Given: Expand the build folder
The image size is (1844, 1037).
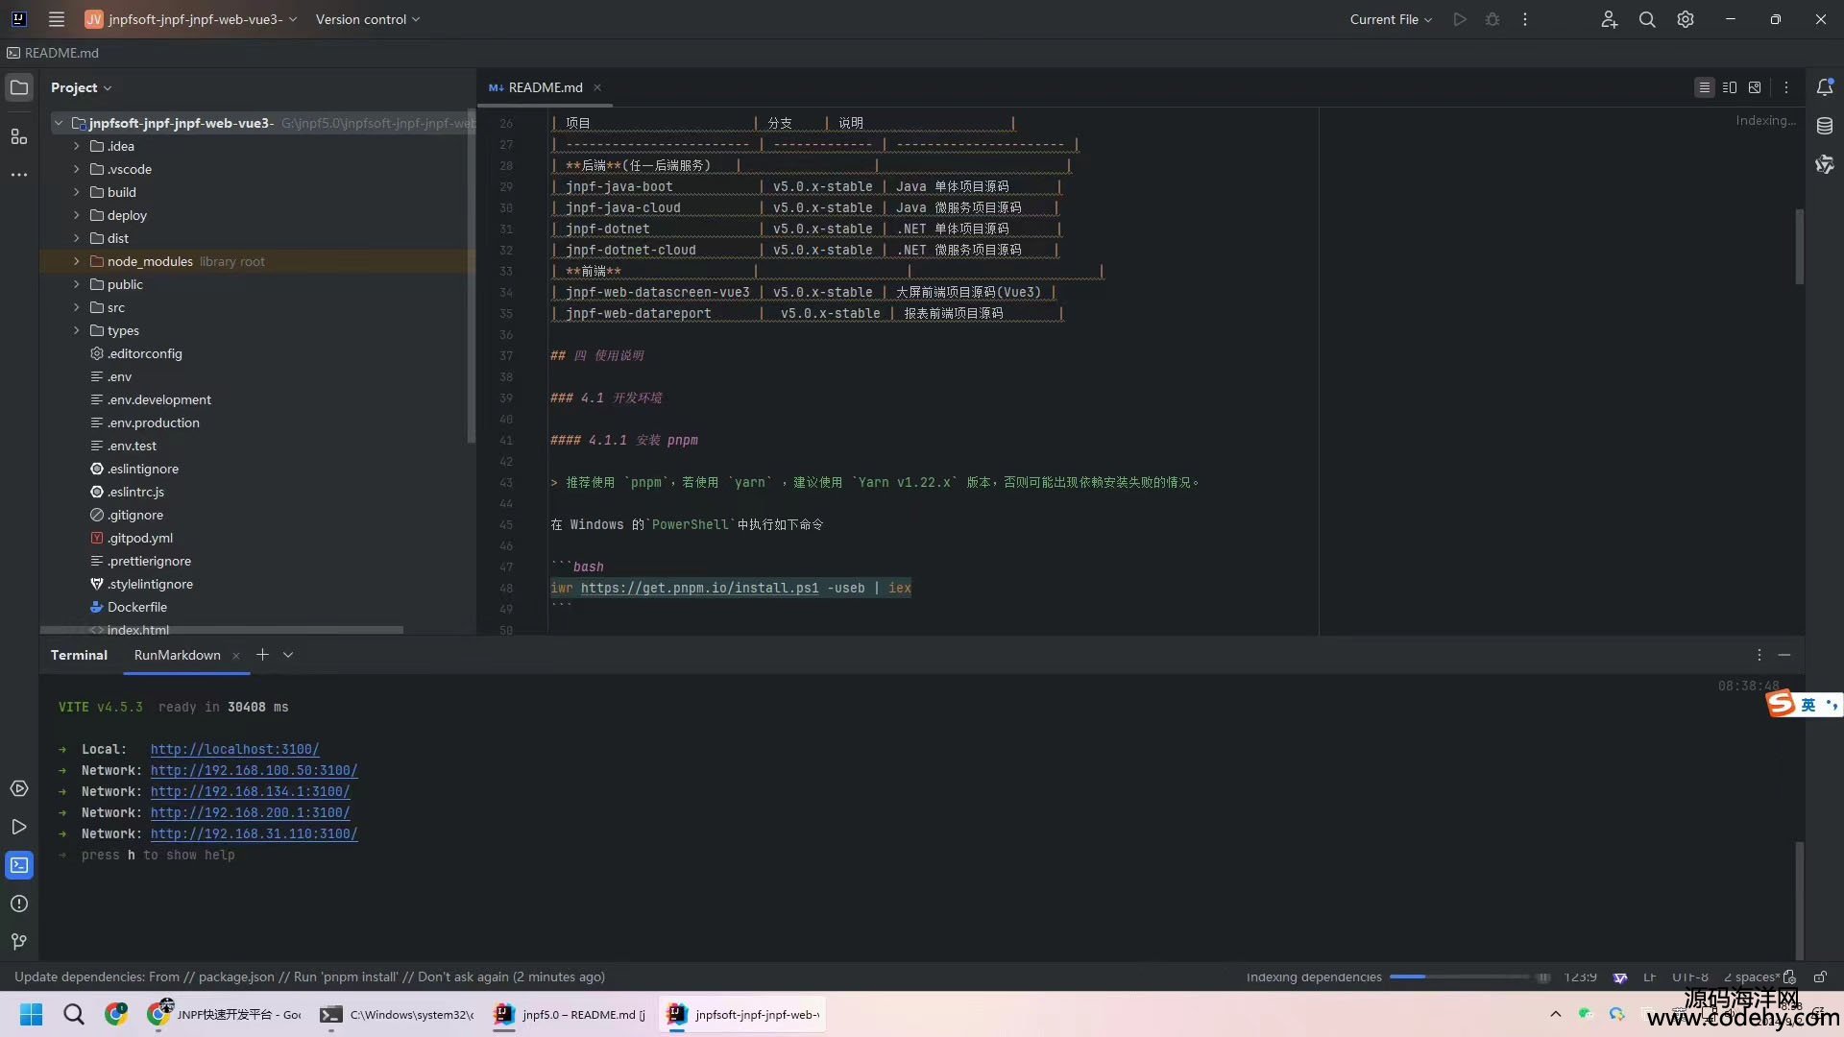Looking at the screenshot, I should 77,192.
